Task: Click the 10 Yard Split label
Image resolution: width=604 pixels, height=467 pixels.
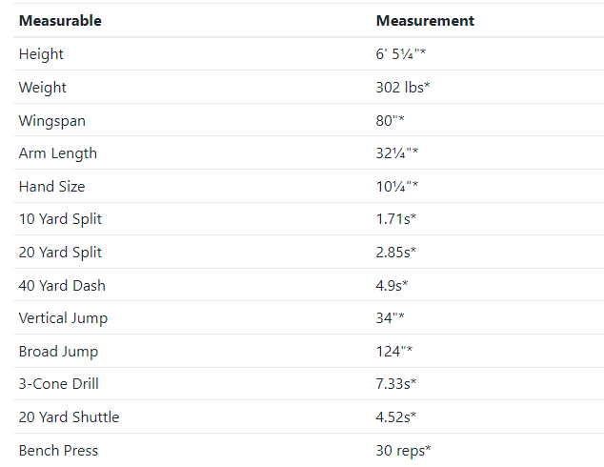Action: (x=60, y=219)
